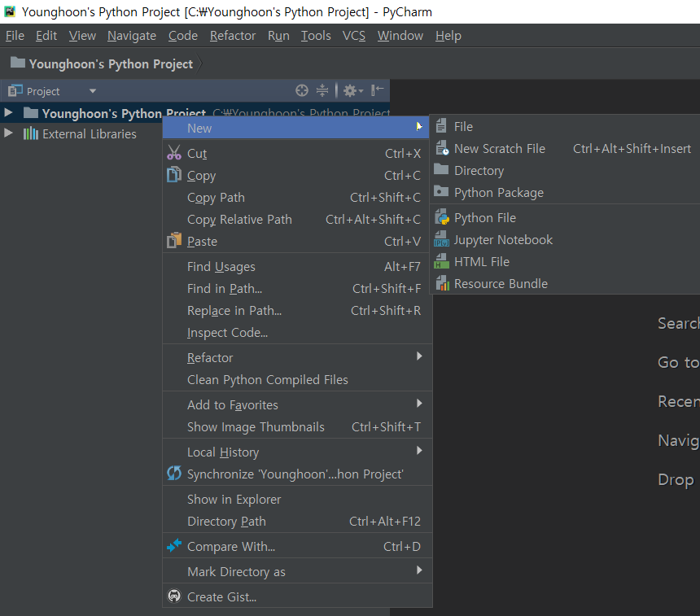Select Show in Explorer
The height and width of the screenshot is (616, 700).
(297, 499)
